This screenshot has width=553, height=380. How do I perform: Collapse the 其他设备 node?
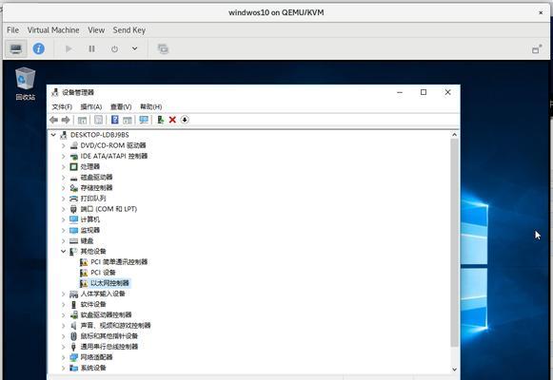tap(64, 251)
